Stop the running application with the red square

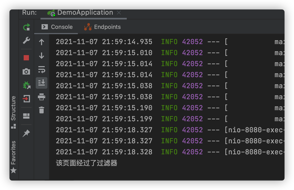click(x=26, y=58)
